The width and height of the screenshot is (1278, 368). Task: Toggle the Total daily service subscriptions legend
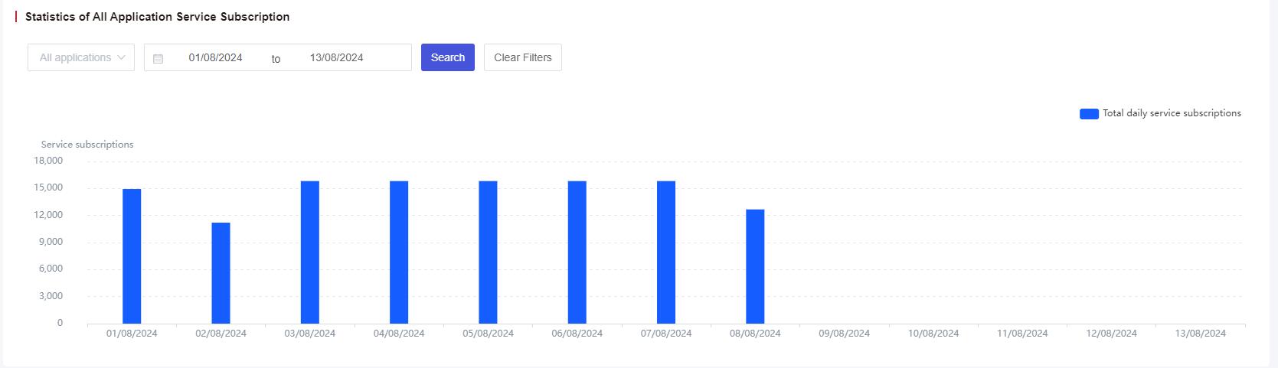pos(1160,113)
